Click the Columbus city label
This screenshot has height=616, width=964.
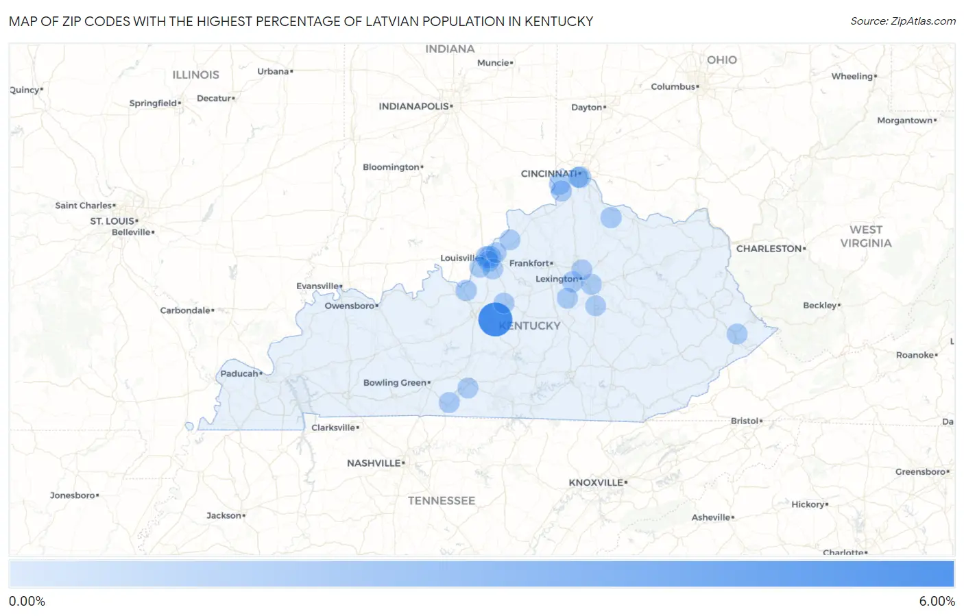coord(674,86)
